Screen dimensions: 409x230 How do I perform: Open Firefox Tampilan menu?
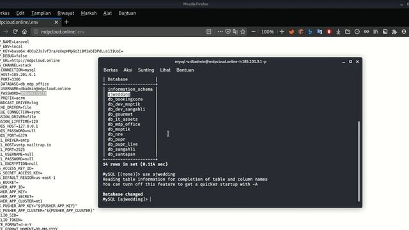(x=41, y=13)
